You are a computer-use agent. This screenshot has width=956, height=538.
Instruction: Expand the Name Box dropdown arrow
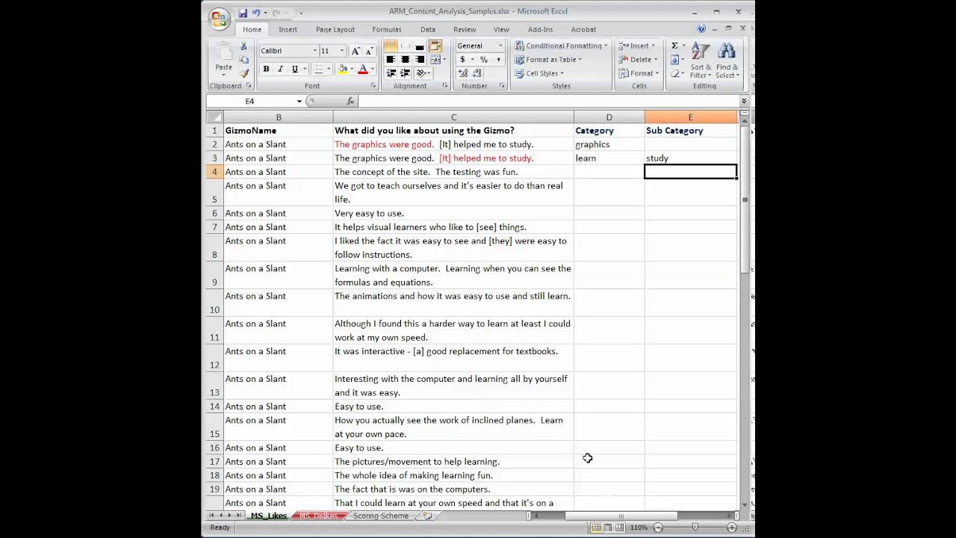[x=299, y=101]
